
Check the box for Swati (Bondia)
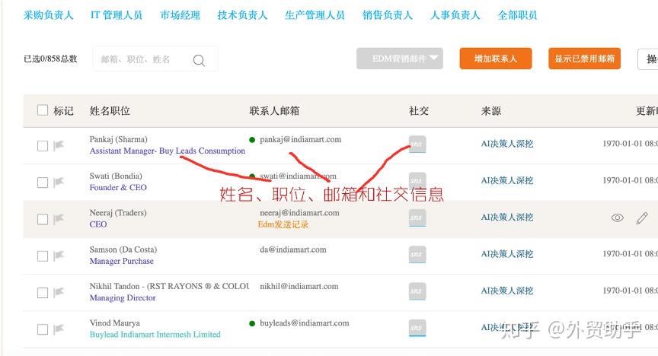click(x=43, y=183)
